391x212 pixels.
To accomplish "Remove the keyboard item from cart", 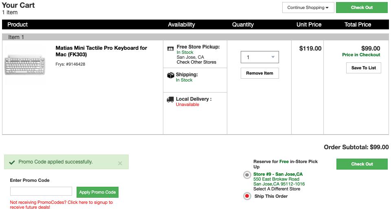I will pyautogui.click(x=260, y=73).
